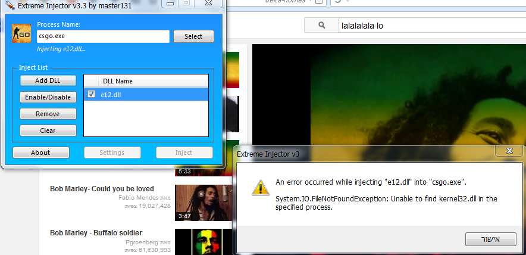Minimize the Extreme Injector v3.3 window

click(170, 3)
